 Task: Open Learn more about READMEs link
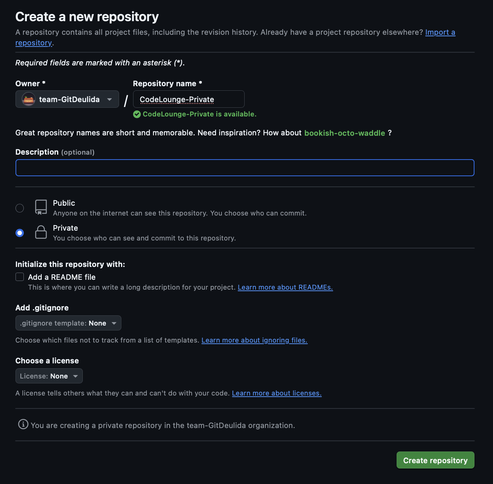point(285,287)
